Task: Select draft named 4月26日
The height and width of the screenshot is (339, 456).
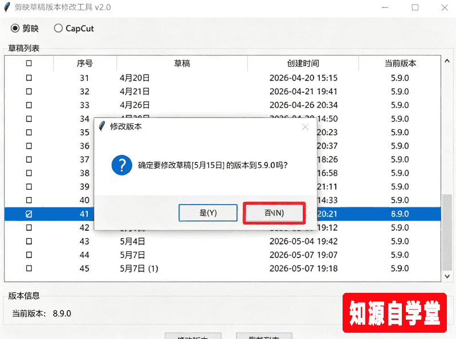Action: 135,105
